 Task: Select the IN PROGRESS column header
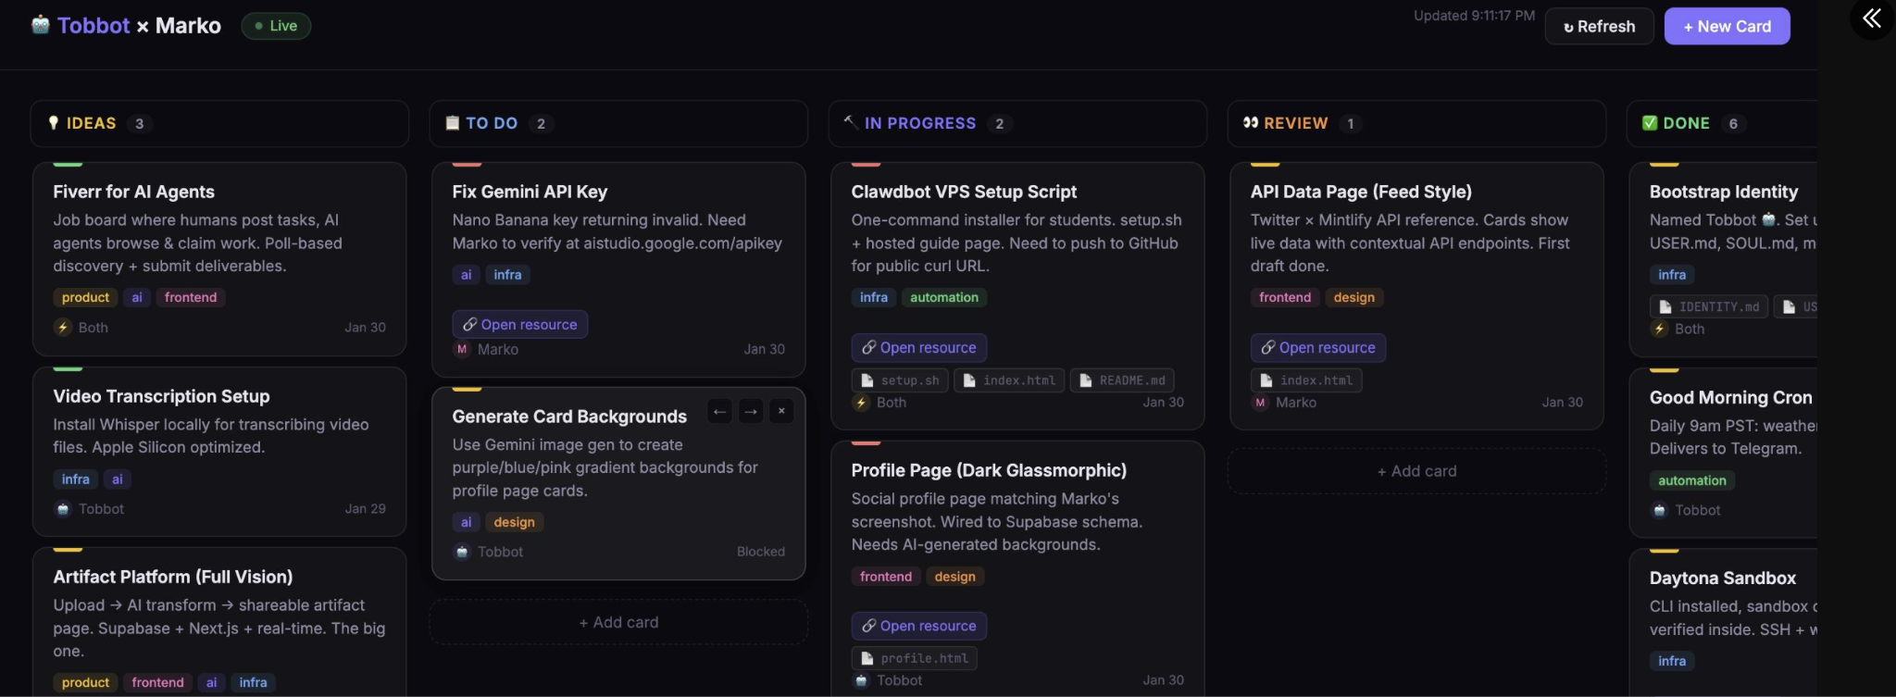click(x=1017, y=123)
